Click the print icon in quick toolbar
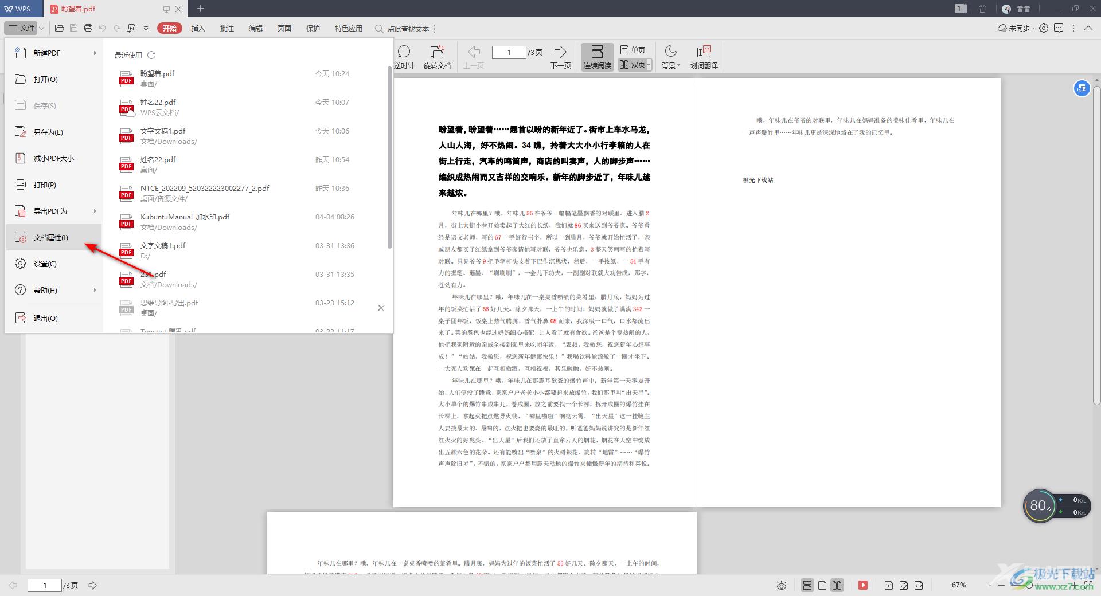The width and height of the screenshot is (1101, 596). (x=88, y=28)
